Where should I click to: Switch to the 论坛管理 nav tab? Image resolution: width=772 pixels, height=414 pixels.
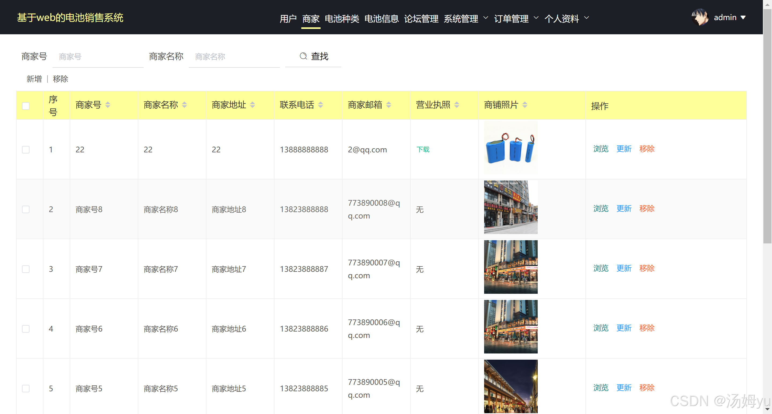coord(421,18)
